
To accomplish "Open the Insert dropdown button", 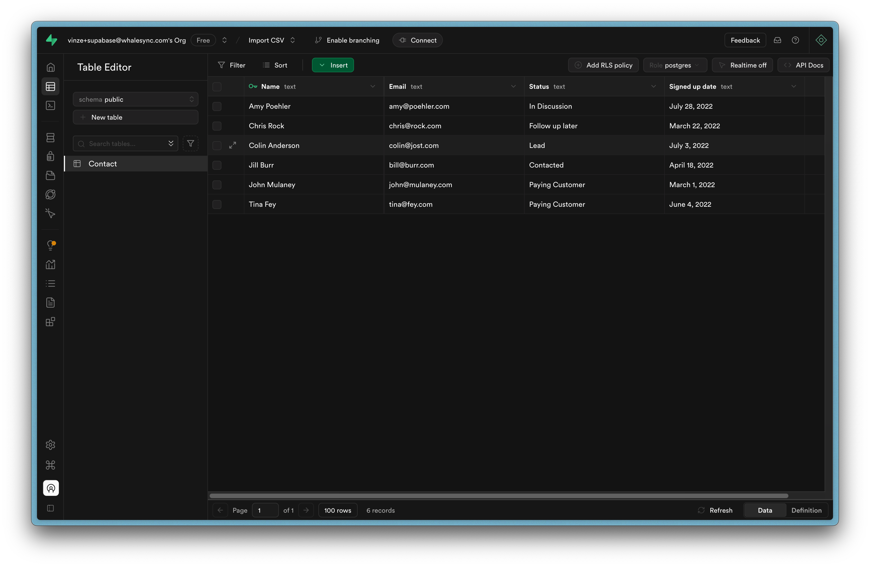I will coord(333,65).
